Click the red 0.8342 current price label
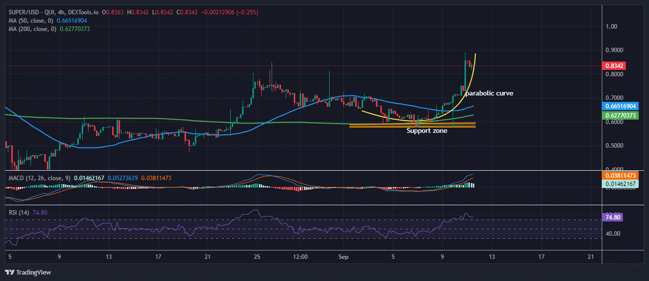 click(x=614, y=66)
